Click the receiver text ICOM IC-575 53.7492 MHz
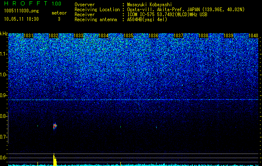 [167, 15]
